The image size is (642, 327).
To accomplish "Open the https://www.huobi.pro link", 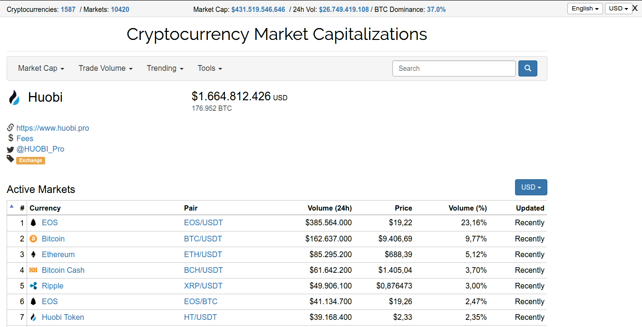I will (x=53, y=128).
